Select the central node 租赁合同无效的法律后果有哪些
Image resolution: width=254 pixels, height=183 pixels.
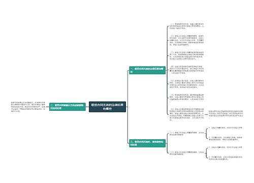(x=107, y=107)
